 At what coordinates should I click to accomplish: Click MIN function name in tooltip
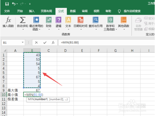click(x=31, y=99)
